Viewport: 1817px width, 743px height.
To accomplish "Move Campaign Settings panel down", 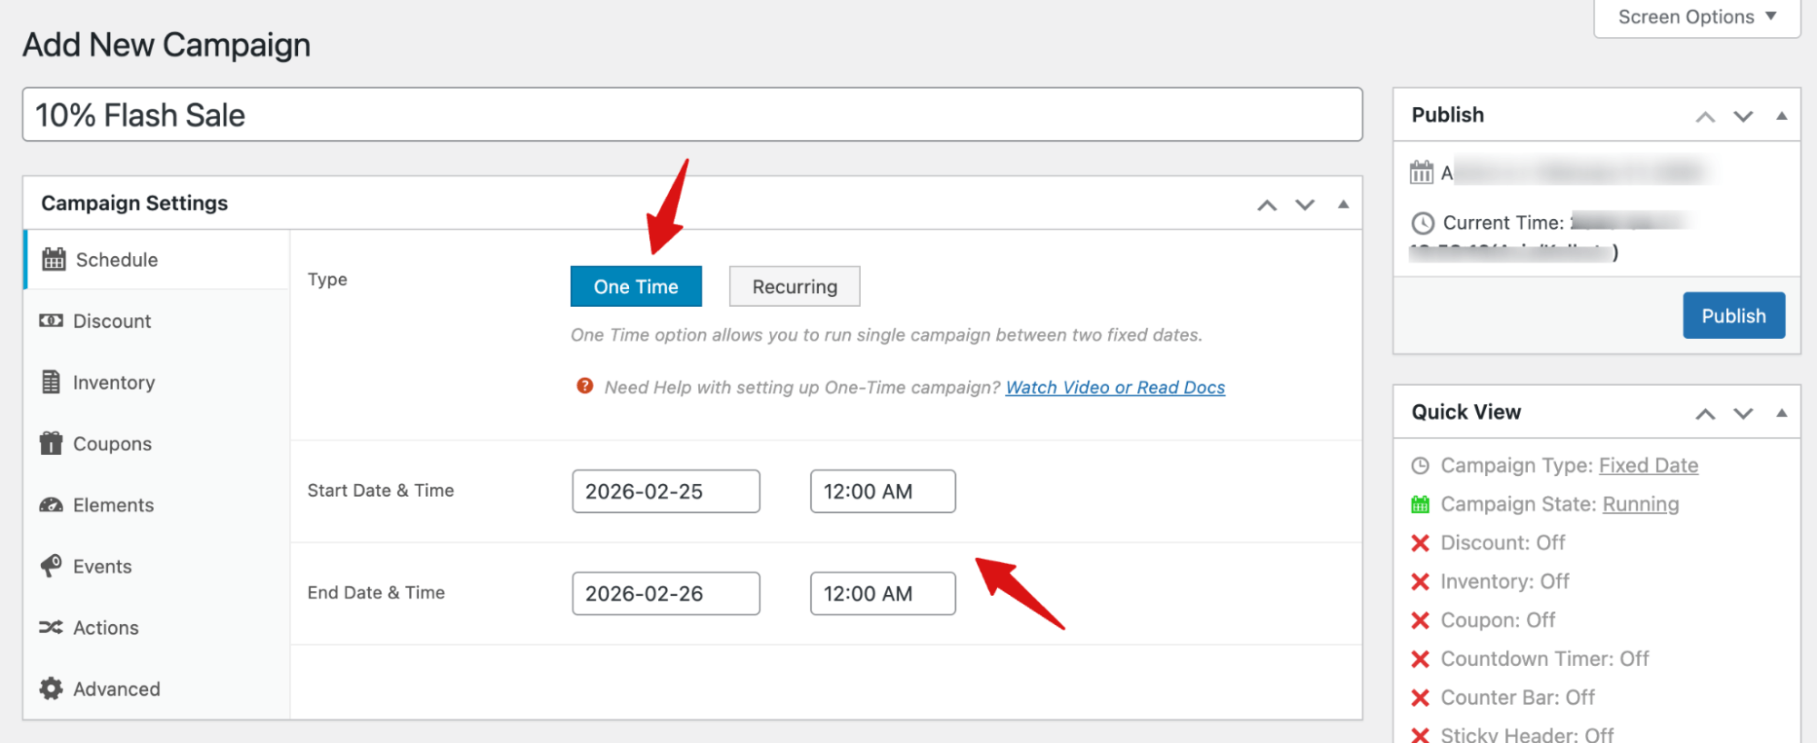I will 1305,205.
